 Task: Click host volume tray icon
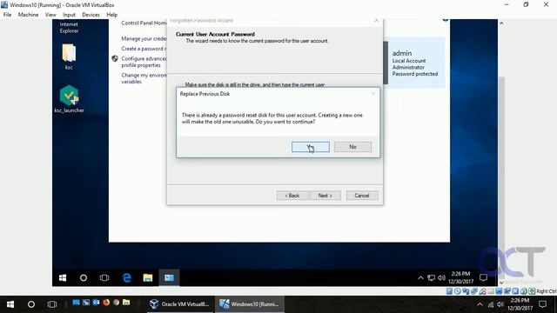click(500, 304)
